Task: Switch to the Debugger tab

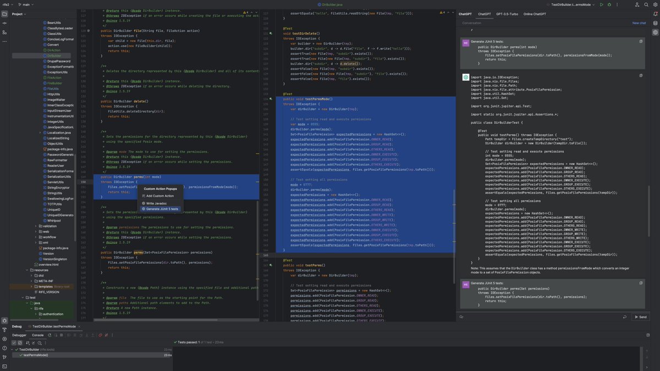Action: 19,335
